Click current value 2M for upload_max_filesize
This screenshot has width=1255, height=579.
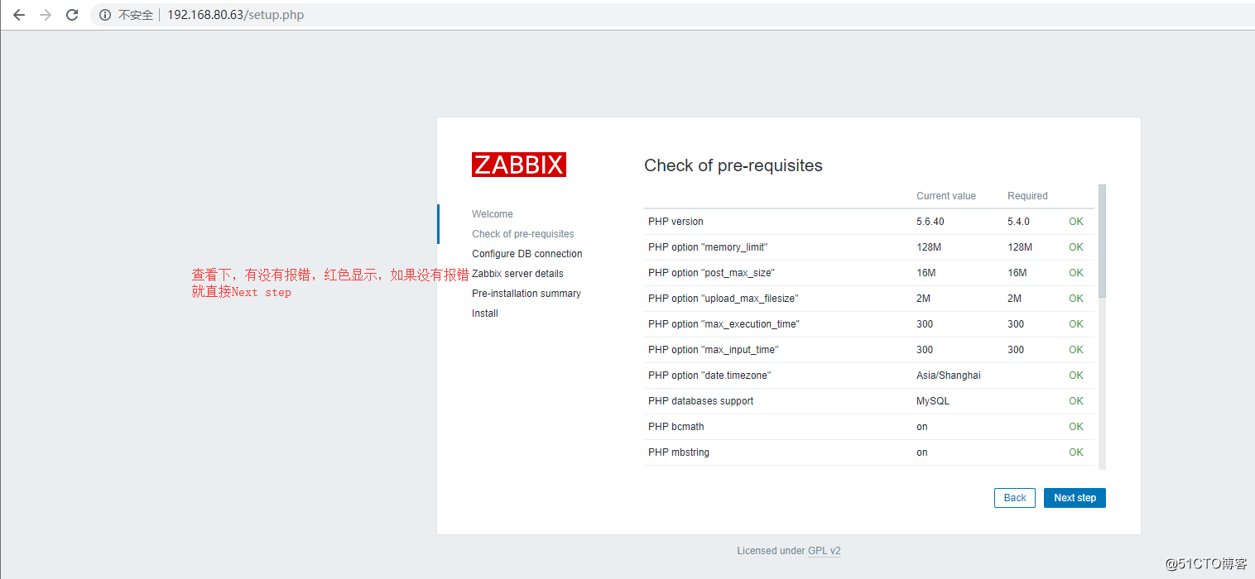(x=923, y=299)
